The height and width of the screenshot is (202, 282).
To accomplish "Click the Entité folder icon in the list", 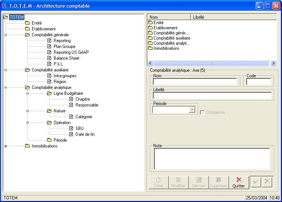I will click(150, 23).
